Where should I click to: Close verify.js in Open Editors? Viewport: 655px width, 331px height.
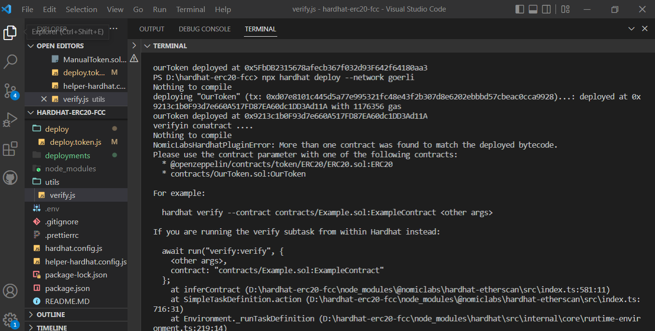click(44, 99)
